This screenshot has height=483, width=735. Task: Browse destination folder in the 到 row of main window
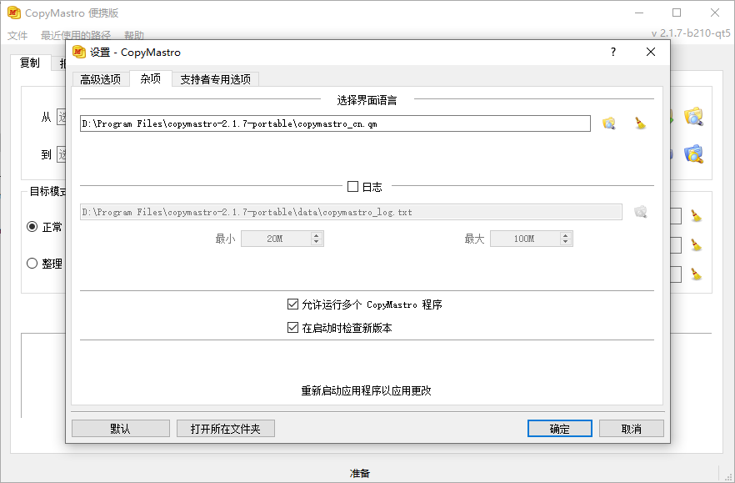tap(693, 154)
